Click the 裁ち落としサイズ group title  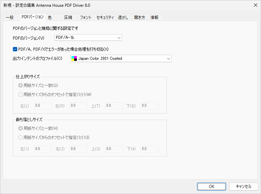click(x=29, y=120)
